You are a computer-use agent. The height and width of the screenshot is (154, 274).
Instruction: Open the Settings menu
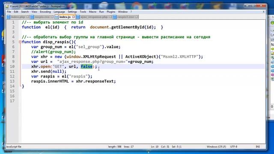(x=72, y=12)
